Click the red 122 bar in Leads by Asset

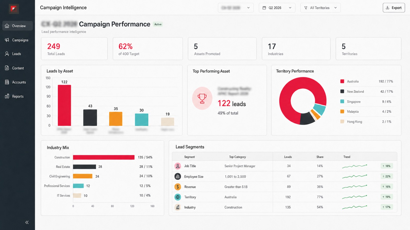pos(64,105)
